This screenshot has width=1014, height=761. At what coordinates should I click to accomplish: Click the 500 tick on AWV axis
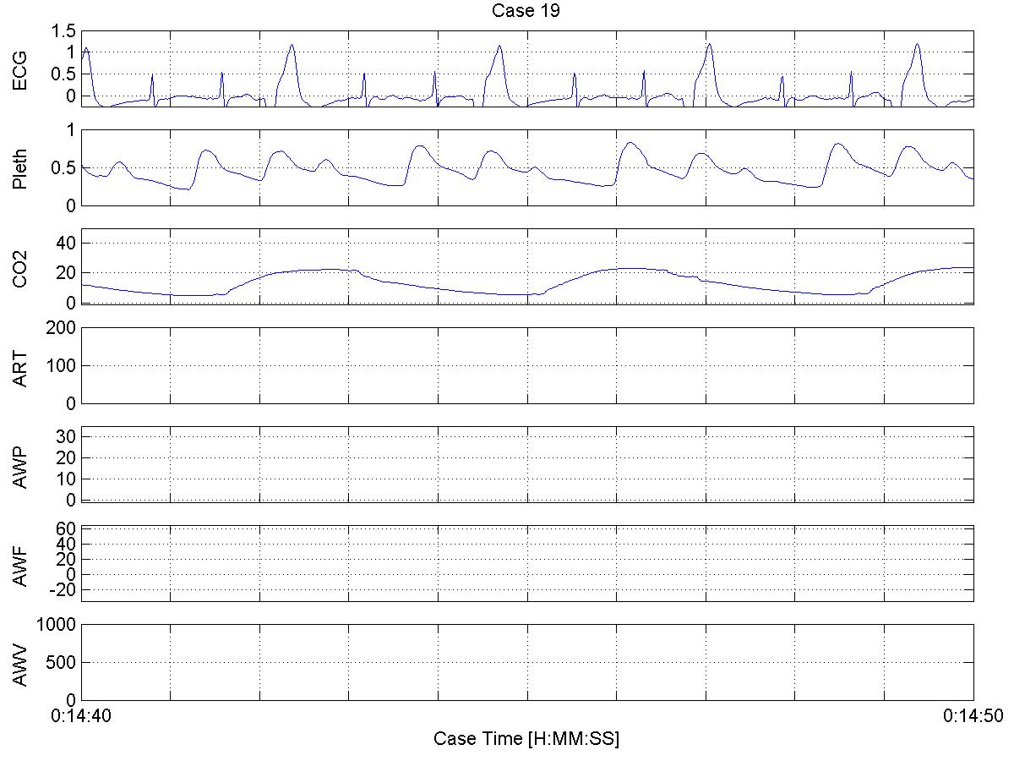(63, 662)
